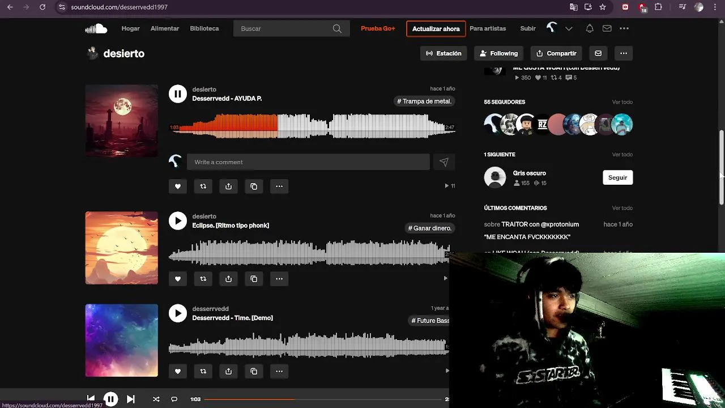
Task: Copy link of the Eclipse track
Action: pos(254,279)
